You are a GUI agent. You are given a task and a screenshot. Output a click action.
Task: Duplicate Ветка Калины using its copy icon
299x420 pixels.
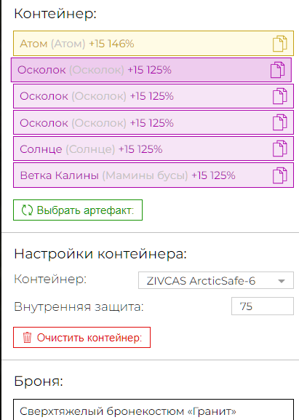pos(280,175)
